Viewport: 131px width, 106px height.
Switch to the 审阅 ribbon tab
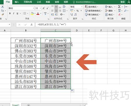tap(57, 2)
